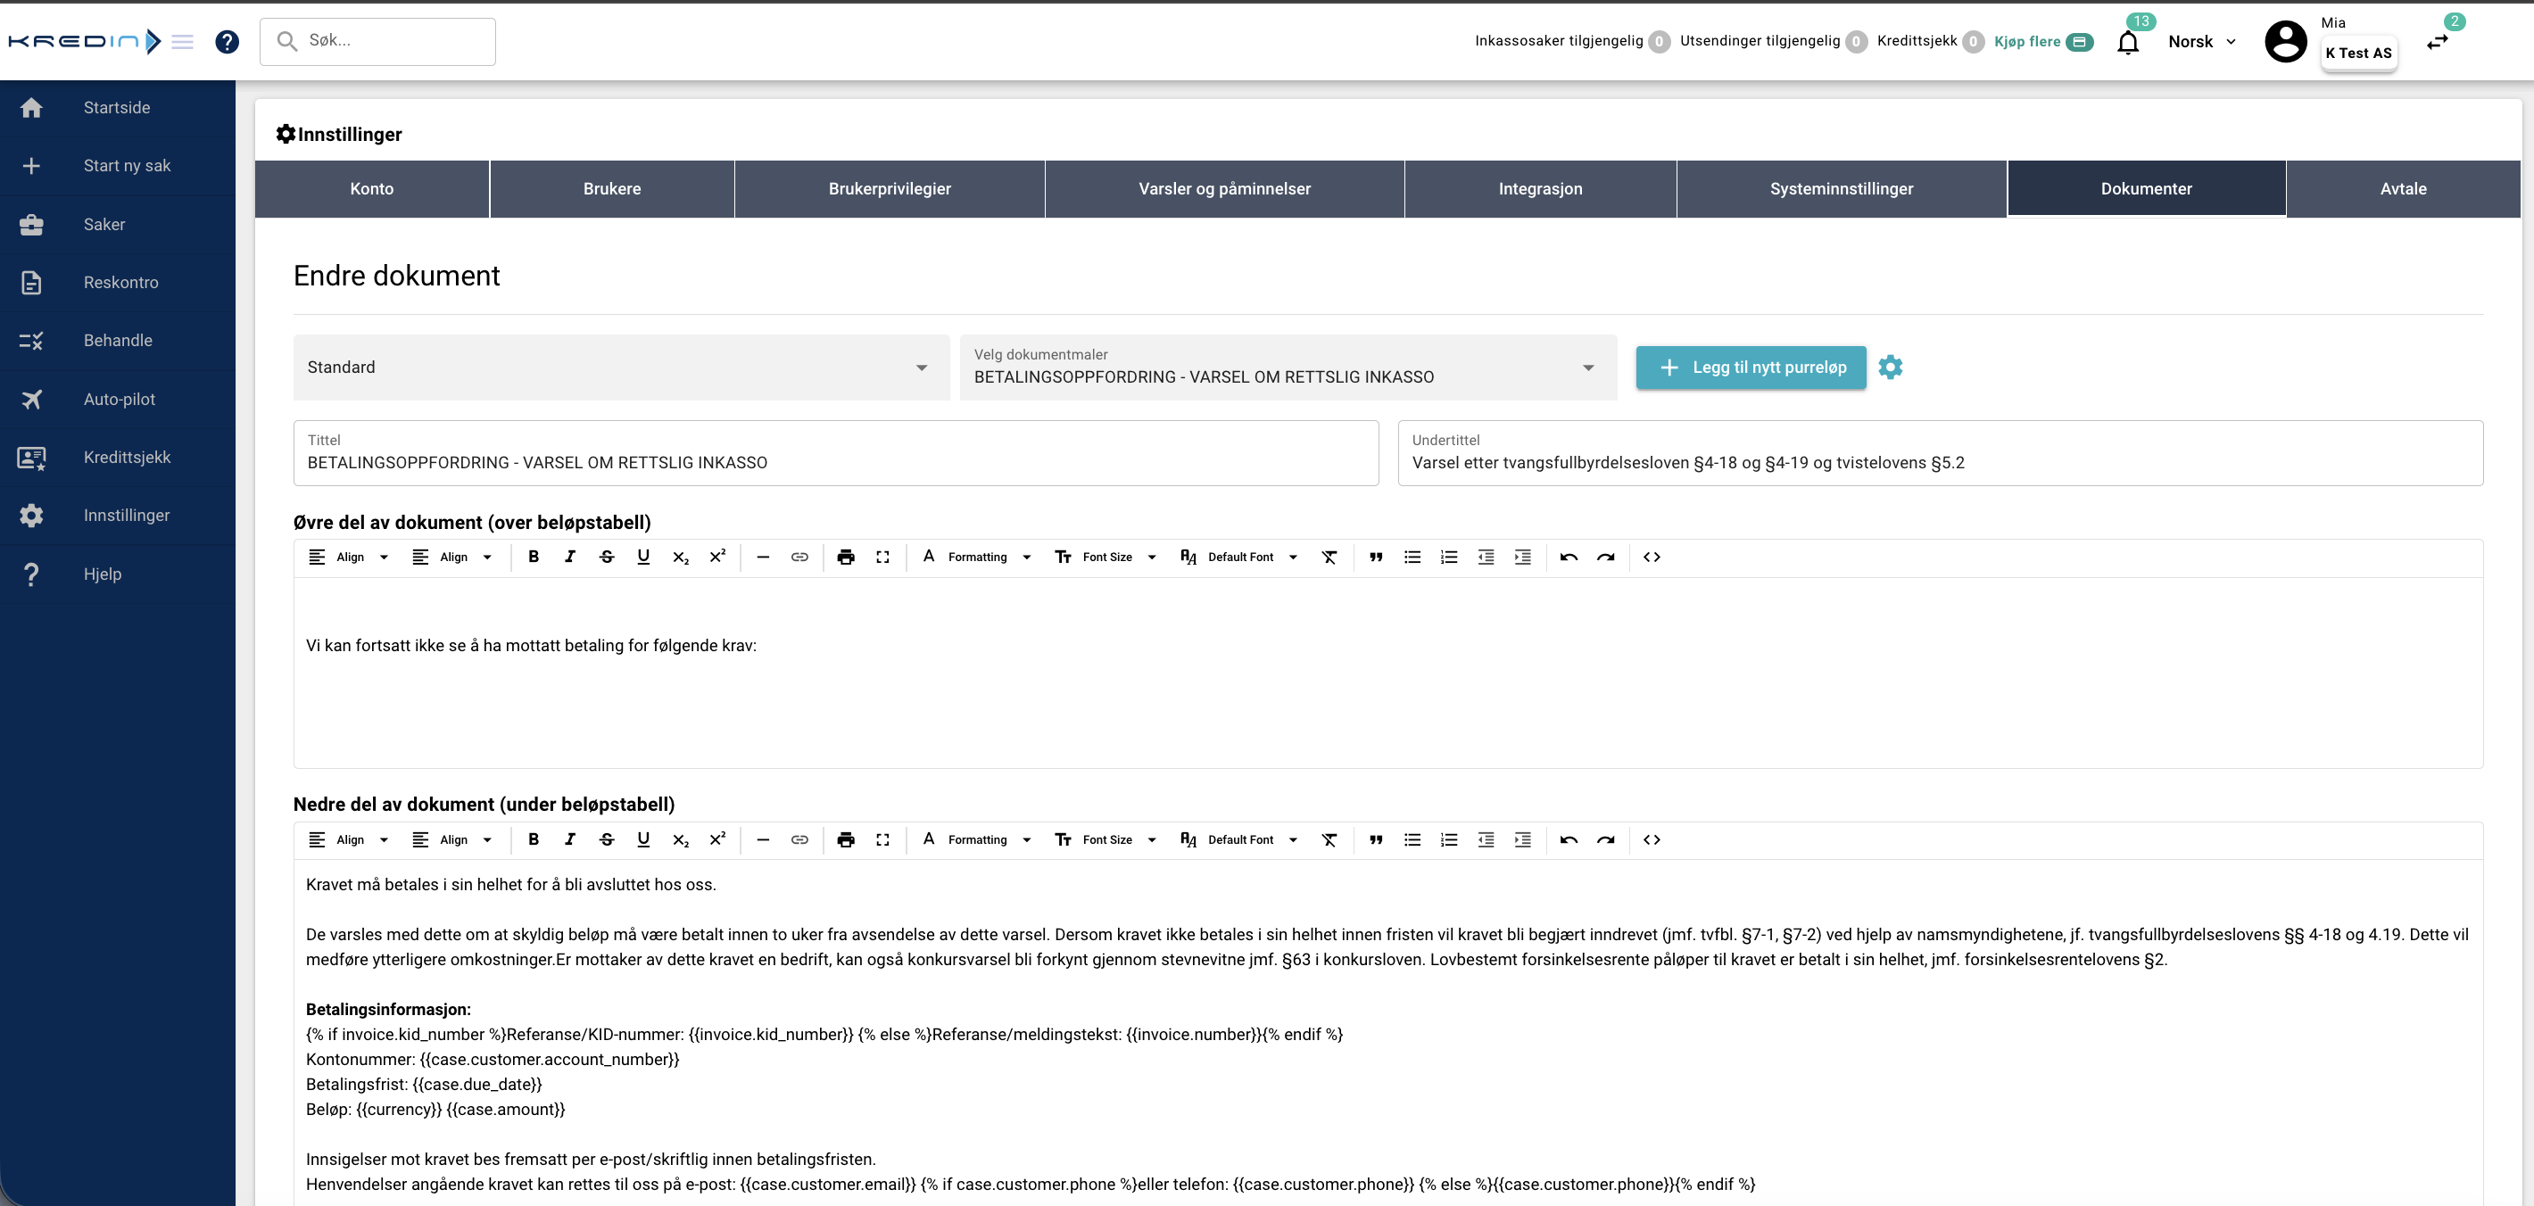The width and height of the screenshot is (2534, 1206).
Task: Toggle the sidebar hamburger menu
Action: pos(183,41)
